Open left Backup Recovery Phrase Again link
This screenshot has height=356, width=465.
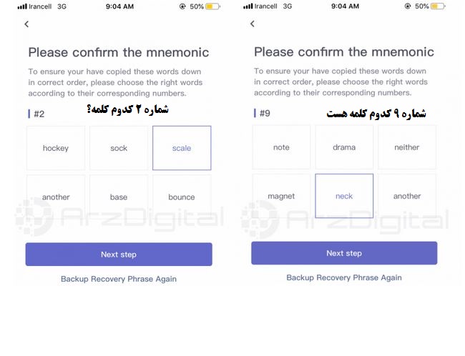tap(119, 279)
